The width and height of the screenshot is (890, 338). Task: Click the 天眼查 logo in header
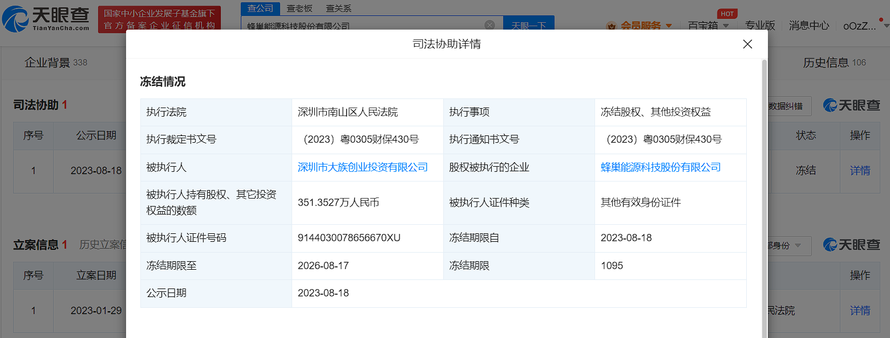click(47, 19)
